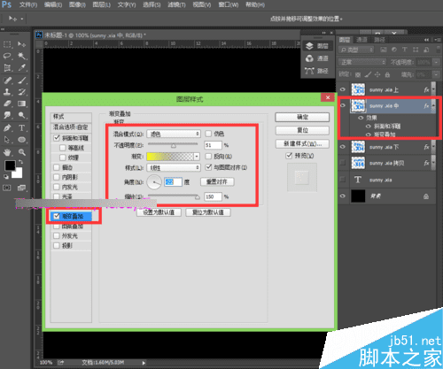443x369 pixels.
Task: Toggle the Preview (预览) checkbox
Action: 289,156
